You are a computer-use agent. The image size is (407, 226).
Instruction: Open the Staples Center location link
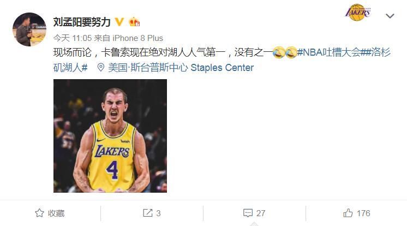pyautogui.click(x=181, y=68)
